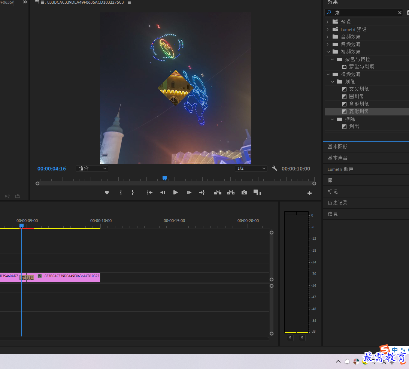Solo left audio channel S button
Screen dimensions: 409x369
[x=290, y=338]
